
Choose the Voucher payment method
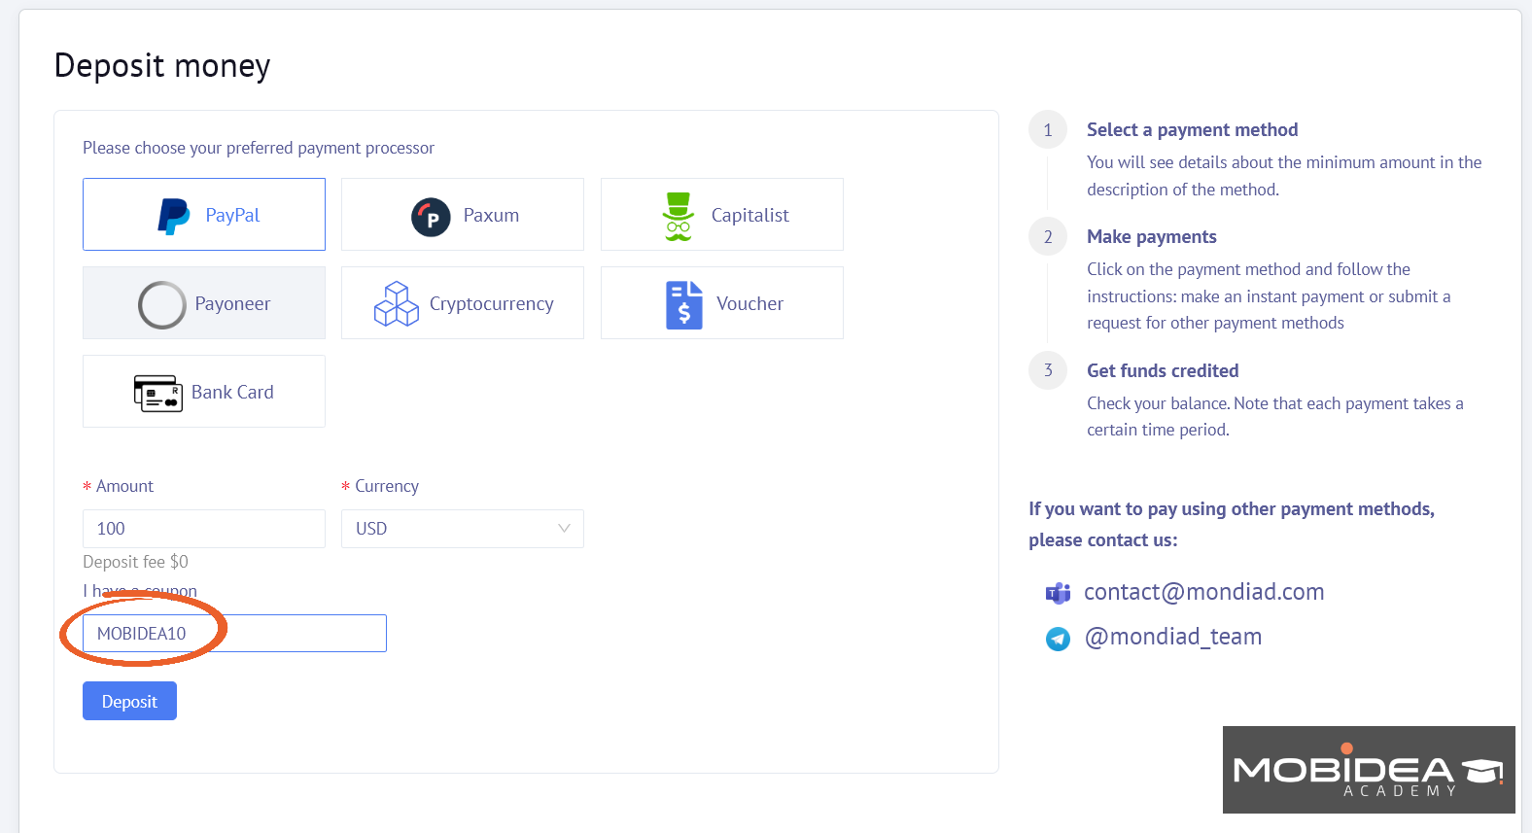722,303
